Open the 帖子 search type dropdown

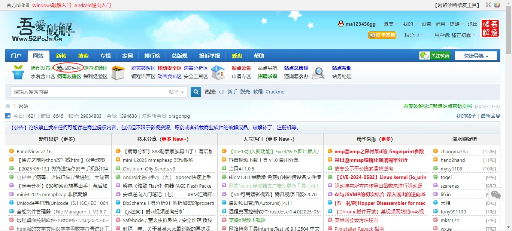[x=176, y=92]
